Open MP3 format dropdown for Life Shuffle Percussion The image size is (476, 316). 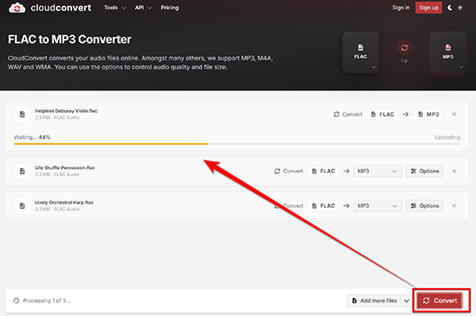coord(378,171)
